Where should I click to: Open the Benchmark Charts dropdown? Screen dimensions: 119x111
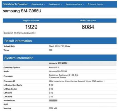(x=75, y=4)
